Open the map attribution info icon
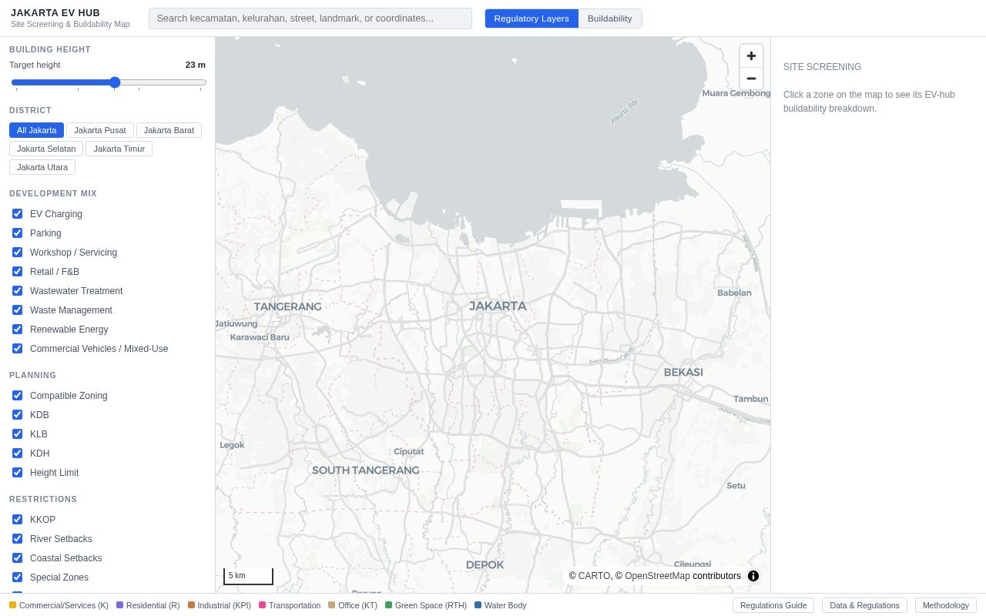This screenshot has height=616, width=986. (x=753, y=576)
